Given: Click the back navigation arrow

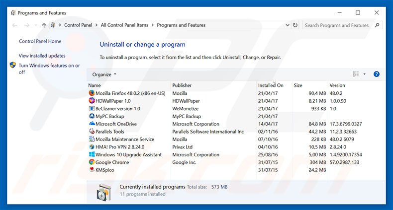Looking at the screenshot, I should (15, 25).
